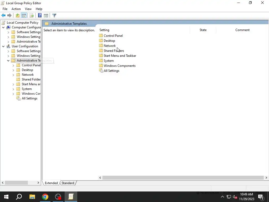The image size is (269, 202).
Task: Expand System tree node
Action: [x=13, y=89]
